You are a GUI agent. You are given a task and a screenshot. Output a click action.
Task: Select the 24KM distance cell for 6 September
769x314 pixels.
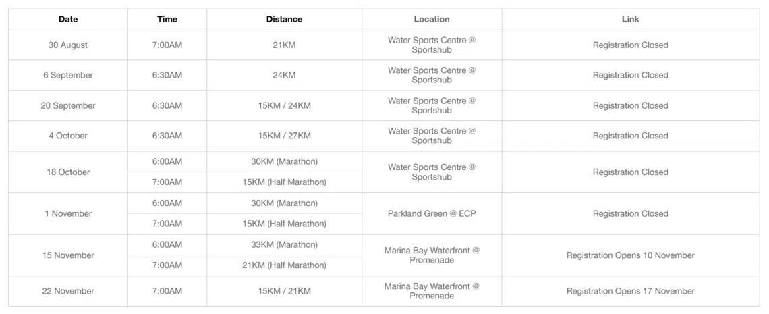284,76
